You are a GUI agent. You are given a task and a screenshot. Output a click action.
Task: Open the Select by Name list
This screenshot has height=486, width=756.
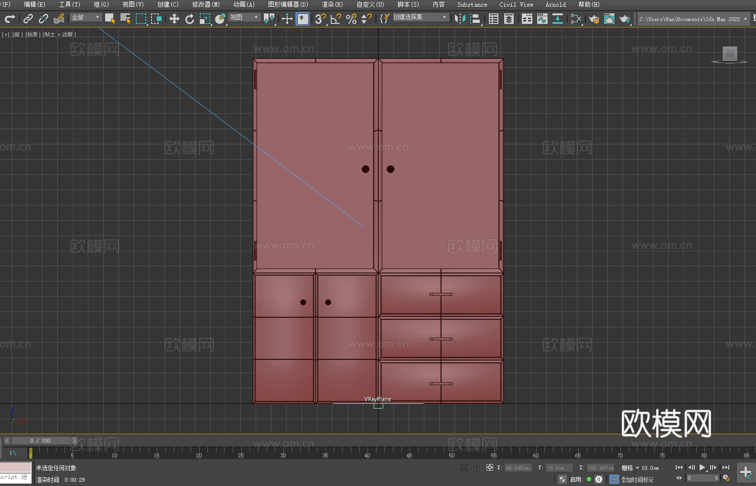(125, 19)
